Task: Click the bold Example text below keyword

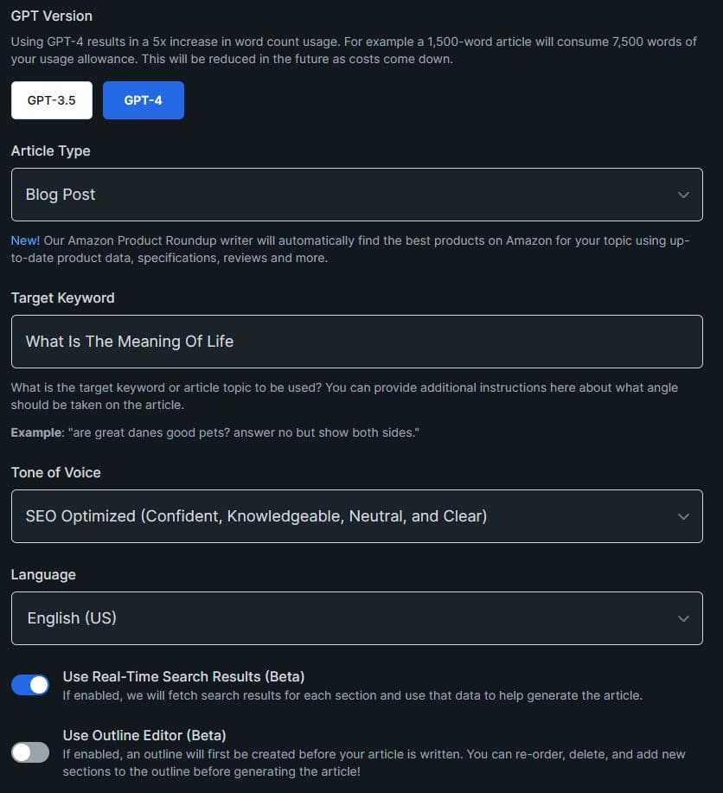Action: pyautogui.click(x=37, y=432)
